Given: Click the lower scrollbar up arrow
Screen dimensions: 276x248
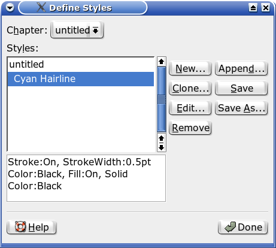Looking at the screenshot, I should tap(161, 138).
